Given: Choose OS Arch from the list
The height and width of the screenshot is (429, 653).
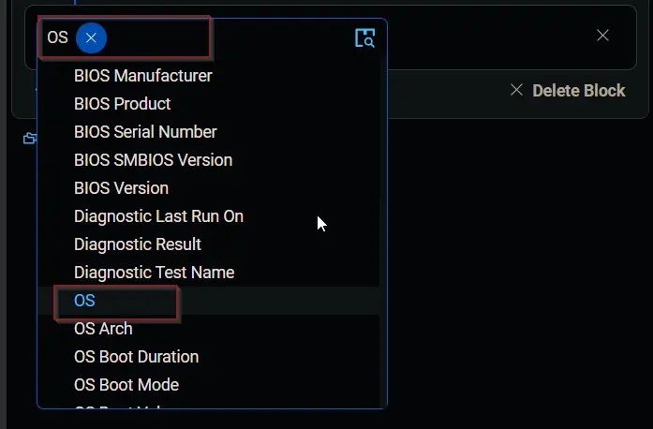Looking at the screenshot, I should (103, 329).
